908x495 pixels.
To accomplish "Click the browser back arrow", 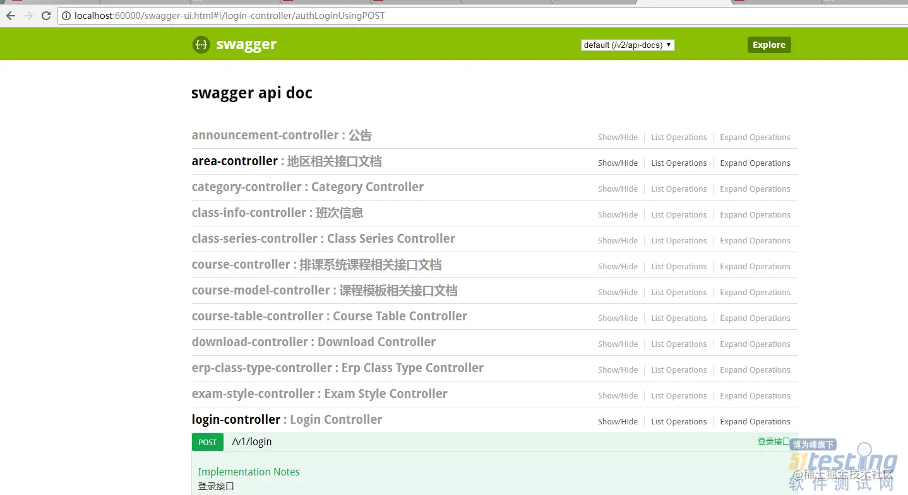I will coord(11,16).
